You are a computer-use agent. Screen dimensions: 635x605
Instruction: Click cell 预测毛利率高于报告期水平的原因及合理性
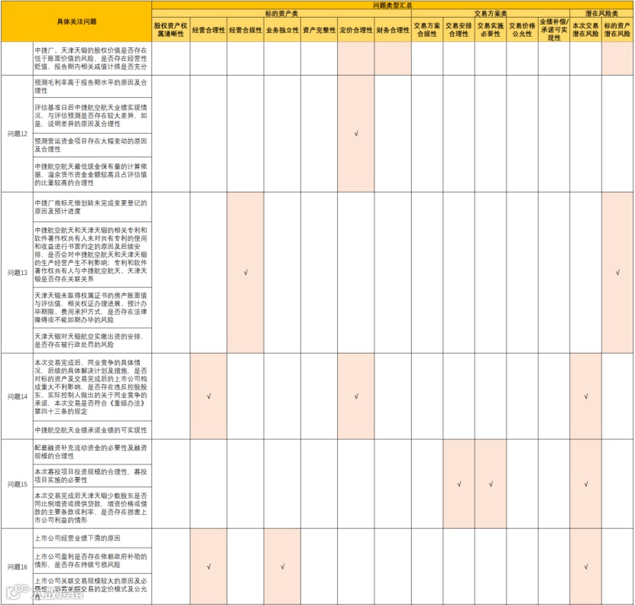coord(92,86)
